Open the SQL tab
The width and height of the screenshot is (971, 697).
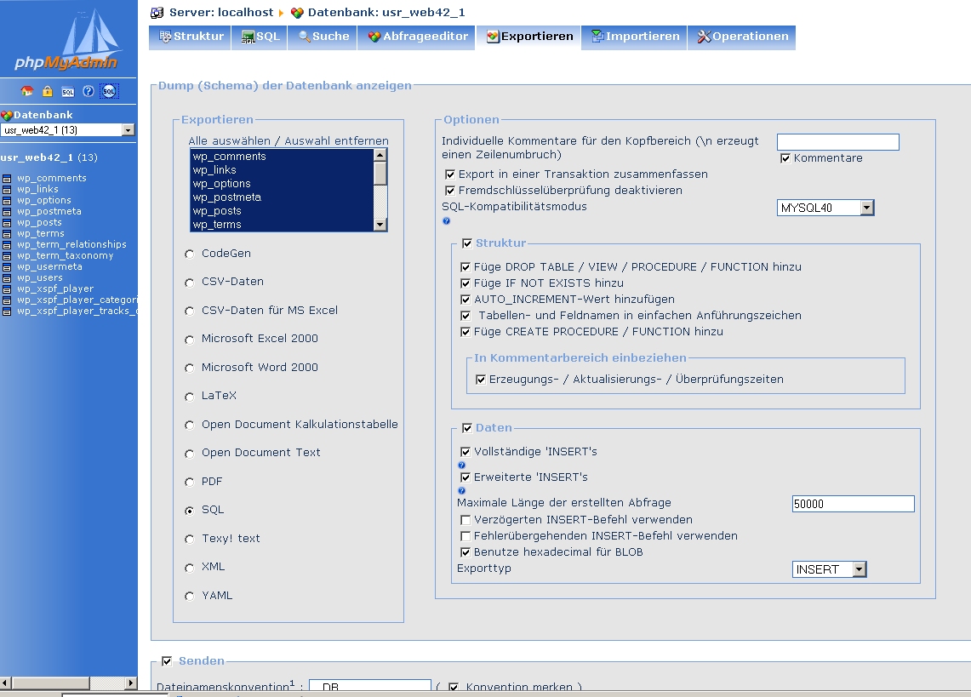tap(260, 37)
